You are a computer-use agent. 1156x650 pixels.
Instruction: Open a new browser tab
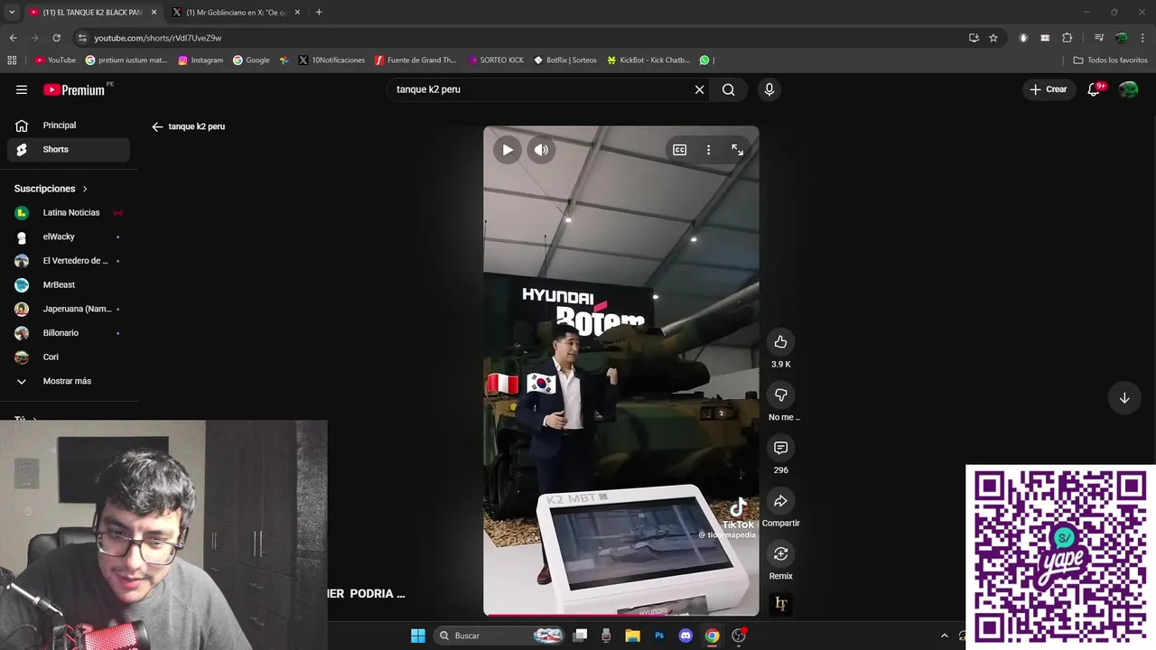(x=319, y=12)
